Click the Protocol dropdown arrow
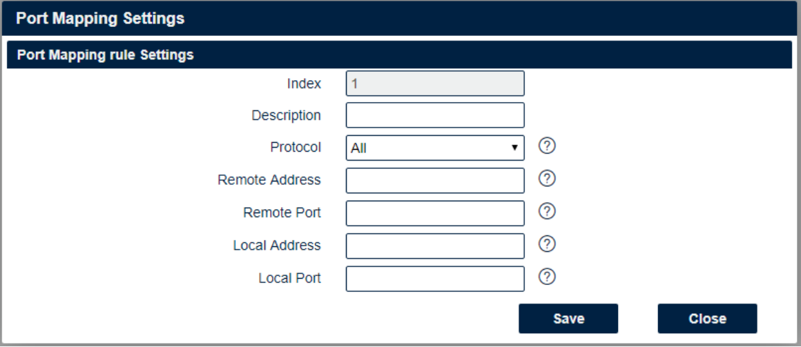 click(514, 148)
